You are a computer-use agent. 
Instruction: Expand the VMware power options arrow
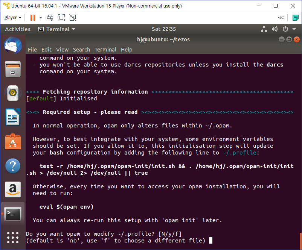(41, 18)
